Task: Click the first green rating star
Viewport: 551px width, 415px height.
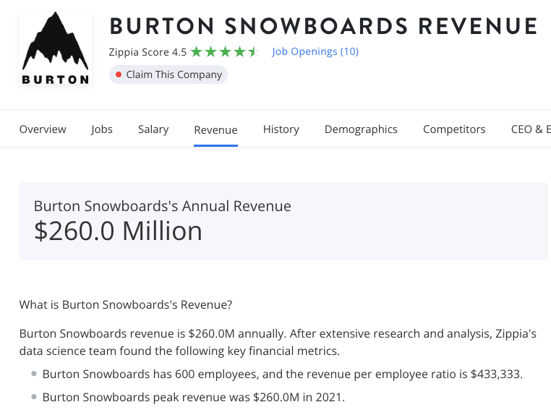Action: tap(196, 52)
